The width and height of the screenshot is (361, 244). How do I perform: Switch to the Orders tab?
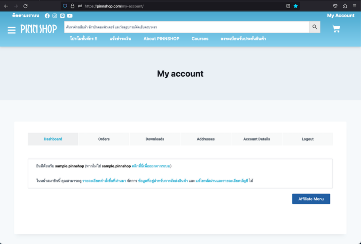(x=104, y=139)
